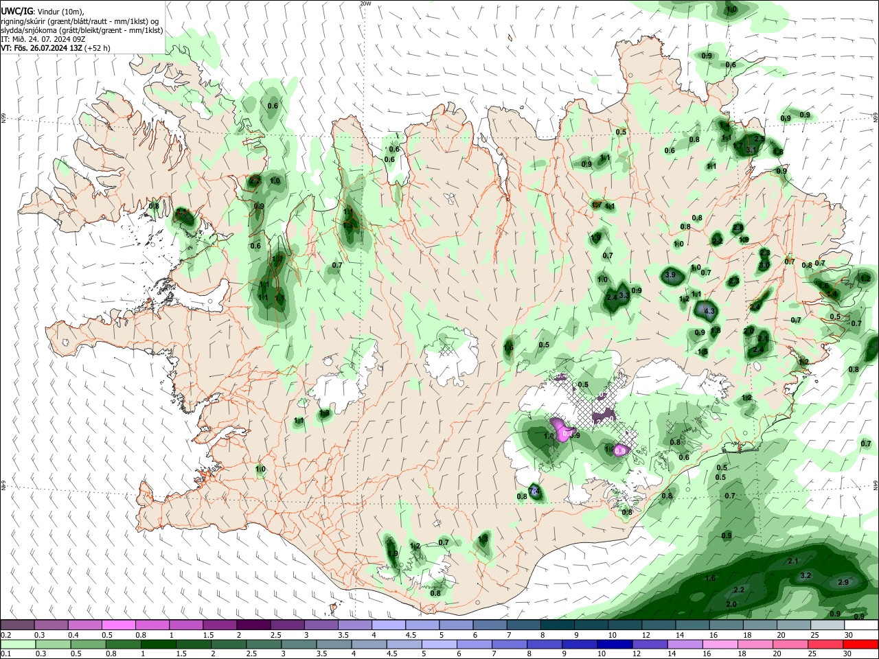Select the 'rigning/skúrir' legend description line

[80, 21]
